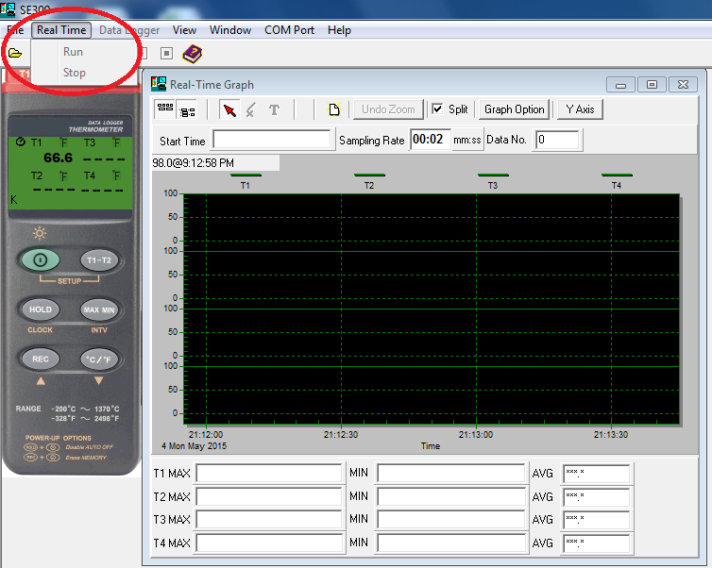Click the Start Time input field

pyautogui.click(x=272, y=141)
